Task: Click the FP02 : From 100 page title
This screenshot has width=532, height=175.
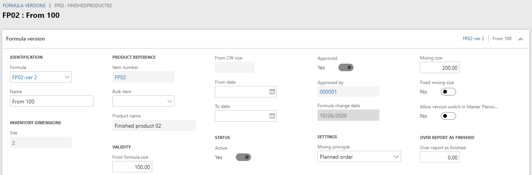Action: pos(31,16)
